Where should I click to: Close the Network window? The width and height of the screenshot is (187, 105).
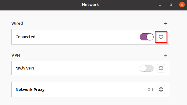[x=182, y=5]
